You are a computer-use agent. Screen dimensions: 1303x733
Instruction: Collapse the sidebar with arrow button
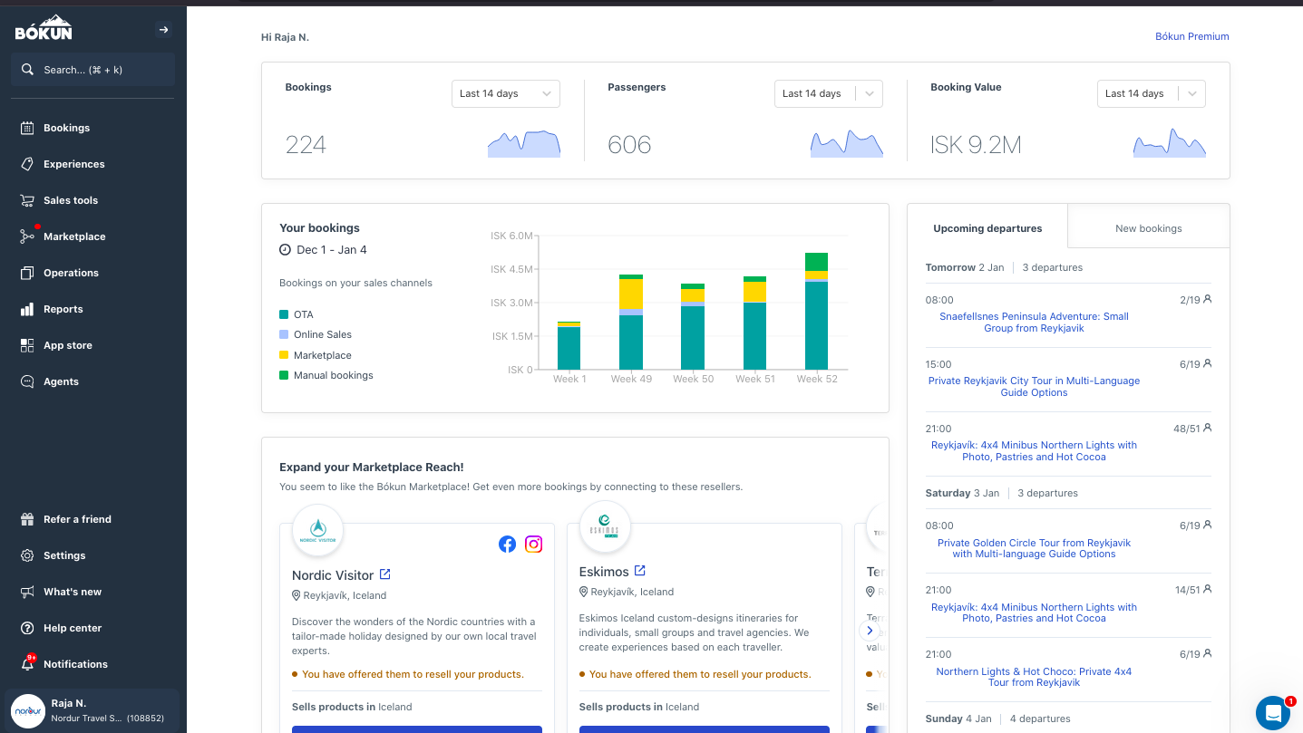coord(163,30)
